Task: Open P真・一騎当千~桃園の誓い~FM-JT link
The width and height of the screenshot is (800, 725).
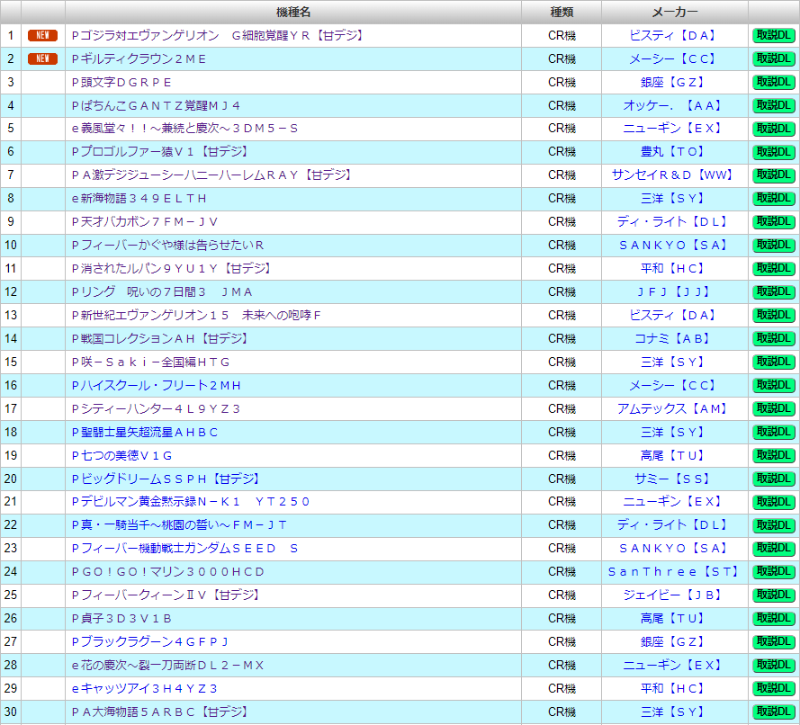Action: 179,524
